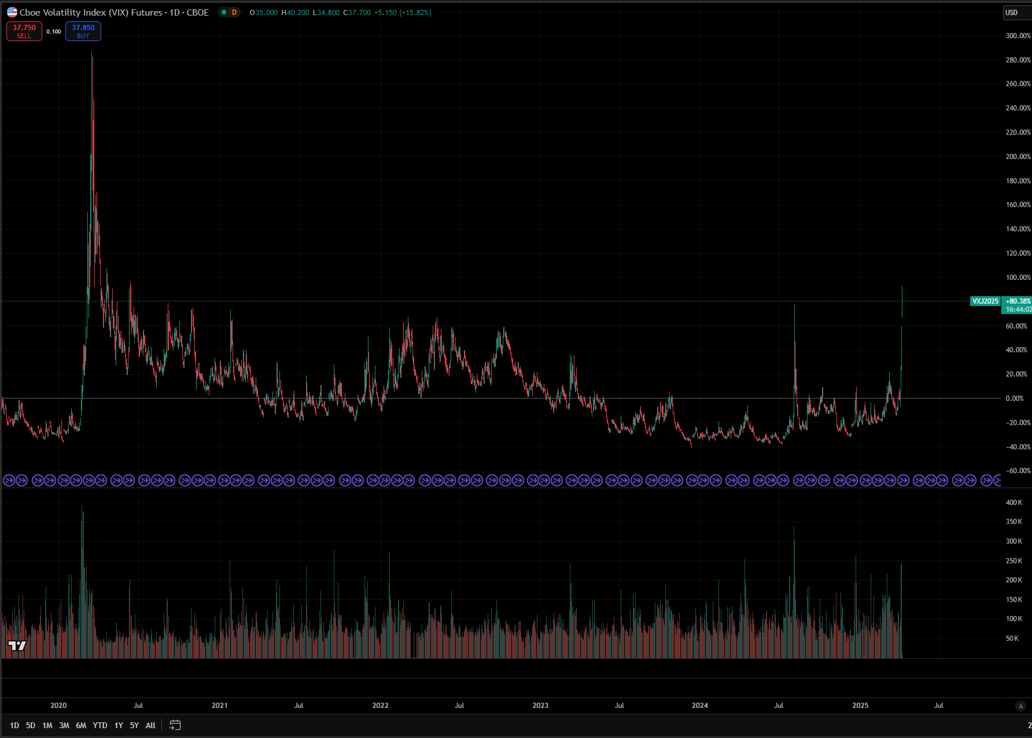Click the 300.00% price axis label
Screen dimensions: 1032x738
(1018, 36)
